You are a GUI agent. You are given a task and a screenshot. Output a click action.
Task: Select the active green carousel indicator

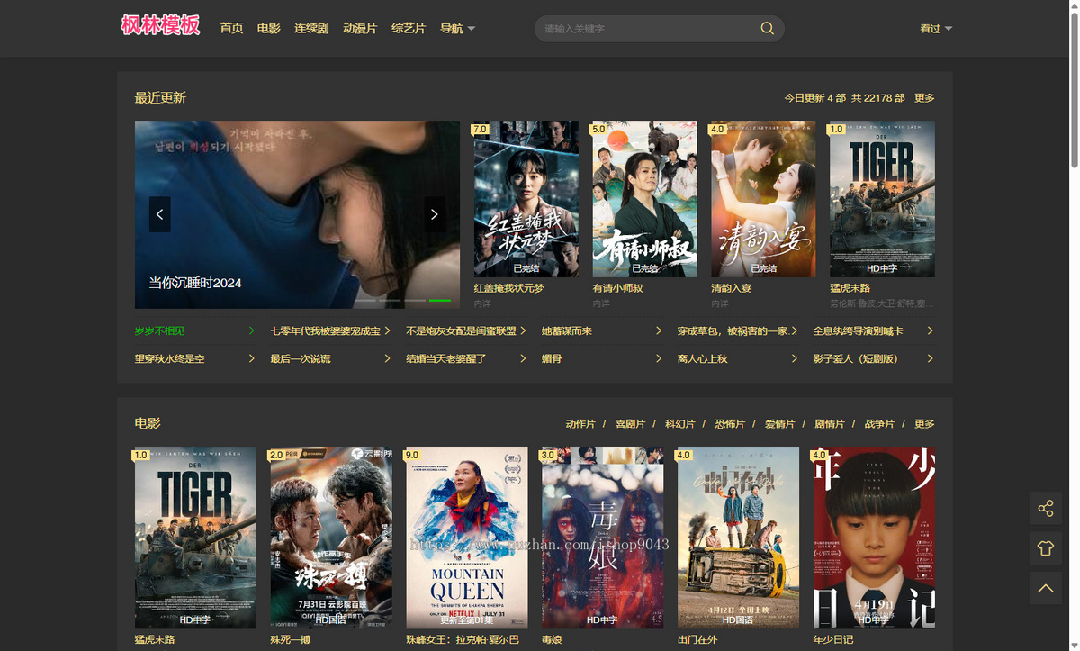tap(440, 300)
